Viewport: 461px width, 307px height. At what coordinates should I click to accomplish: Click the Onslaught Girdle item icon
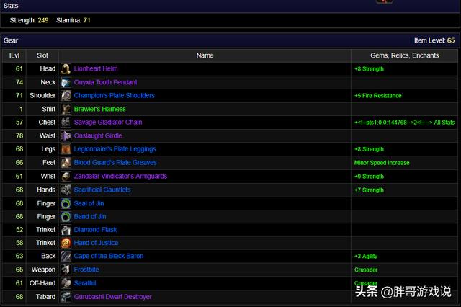tap(66, 136)
